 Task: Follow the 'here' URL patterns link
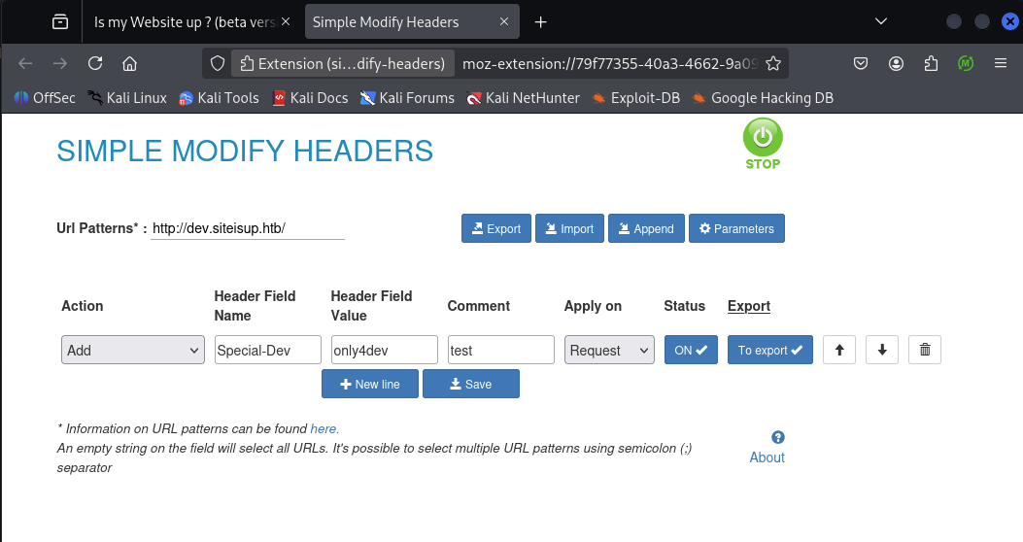(324, 428)
